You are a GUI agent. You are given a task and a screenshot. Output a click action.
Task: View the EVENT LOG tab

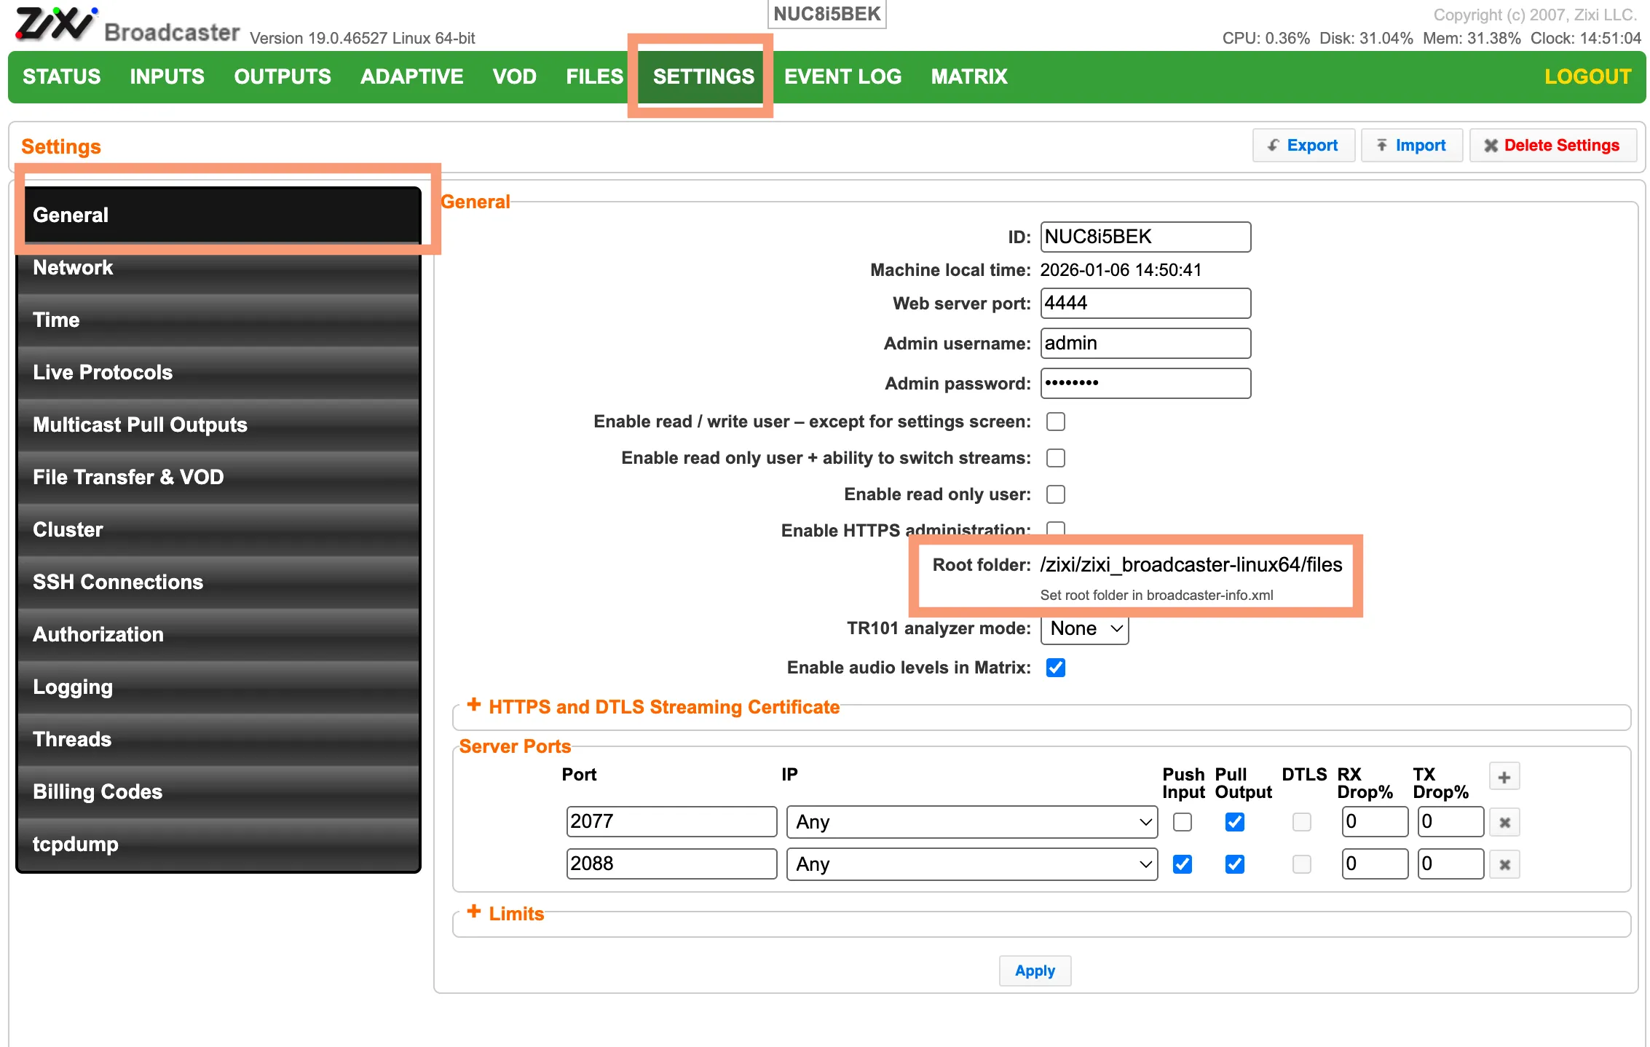(x=842, y=76)
